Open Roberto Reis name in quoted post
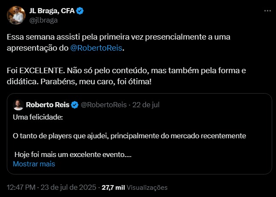 (x=47, y=105)
